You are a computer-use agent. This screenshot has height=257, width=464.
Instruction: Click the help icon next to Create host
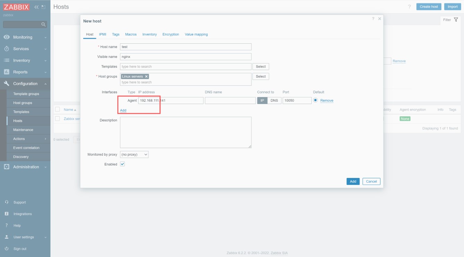410,7
